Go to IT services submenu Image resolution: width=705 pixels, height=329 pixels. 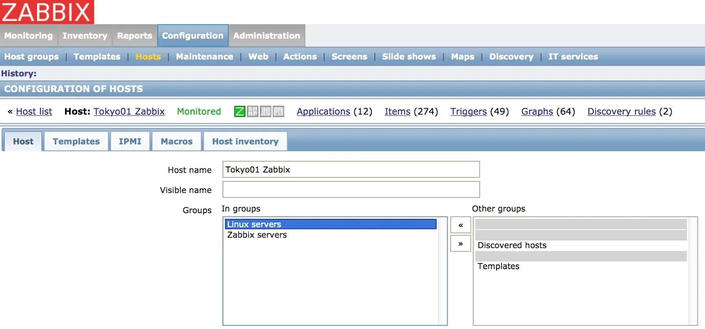pos(573,57)
